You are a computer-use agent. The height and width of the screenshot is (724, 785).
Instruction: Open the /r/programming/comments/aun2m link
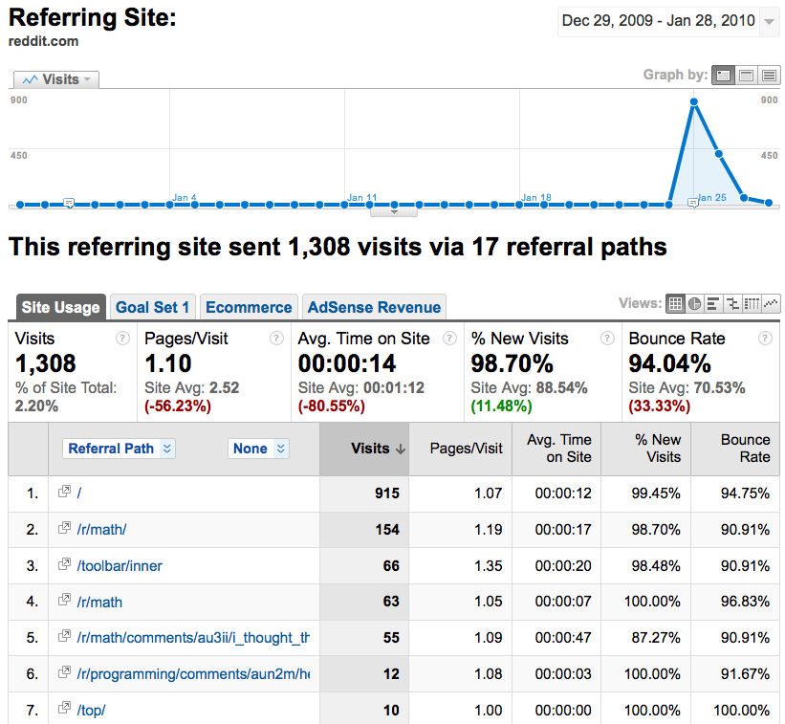pos(193,674)
